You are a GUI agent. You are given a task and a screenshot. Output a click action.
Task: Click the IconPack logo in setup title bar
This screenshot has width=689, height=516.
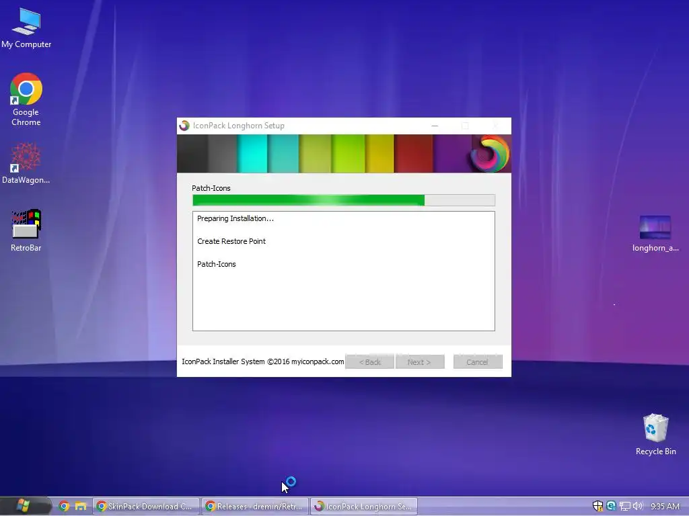tap(184, 126)
